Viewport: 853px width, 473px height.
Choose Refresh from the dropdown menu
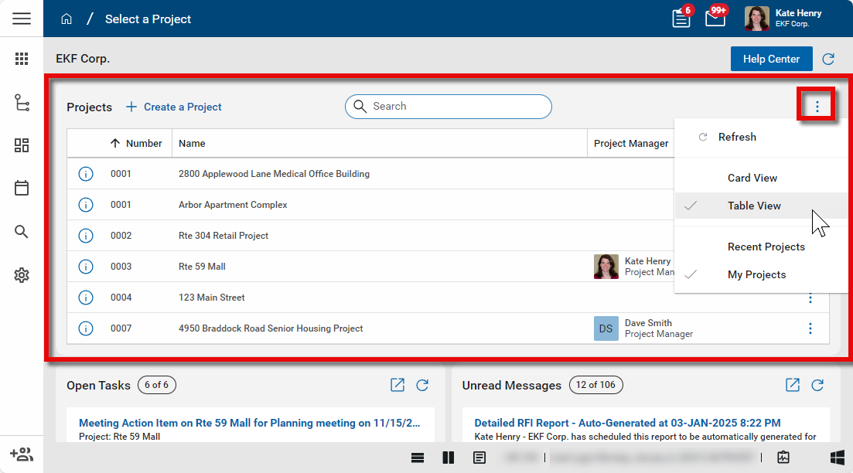point(737,137)
